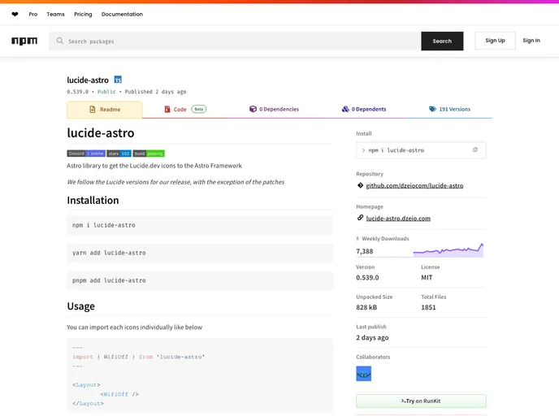Open the Teams menu item
Screen dimensions: 559x416
[x=55, y=15]
